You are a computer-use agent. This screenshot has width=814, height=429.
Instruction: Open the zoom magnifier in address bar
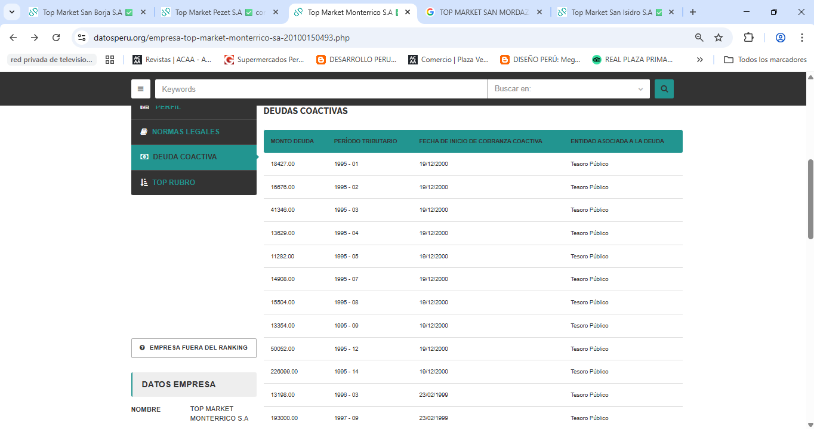point(699,38)
